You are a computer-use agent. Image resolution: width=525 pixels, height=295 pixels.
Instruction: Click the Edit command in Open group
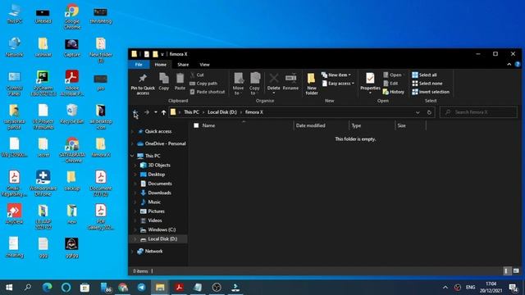click(x=390, y=84)
